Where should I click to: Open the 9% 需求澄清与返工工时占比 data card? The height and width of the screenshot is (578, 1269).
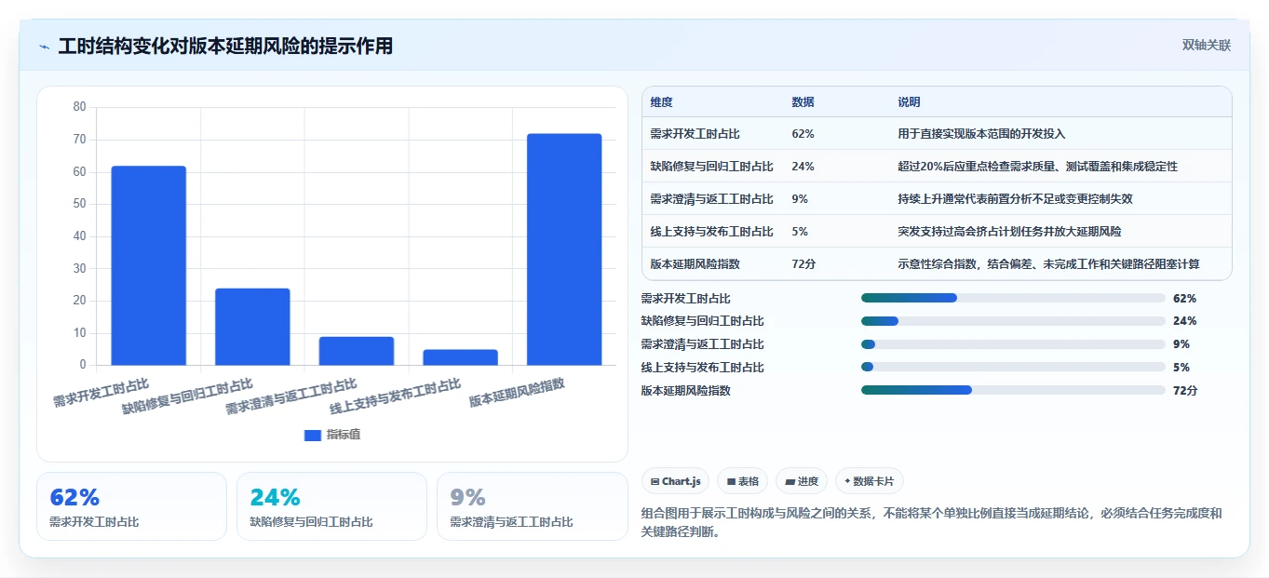(x=532, y=506)
